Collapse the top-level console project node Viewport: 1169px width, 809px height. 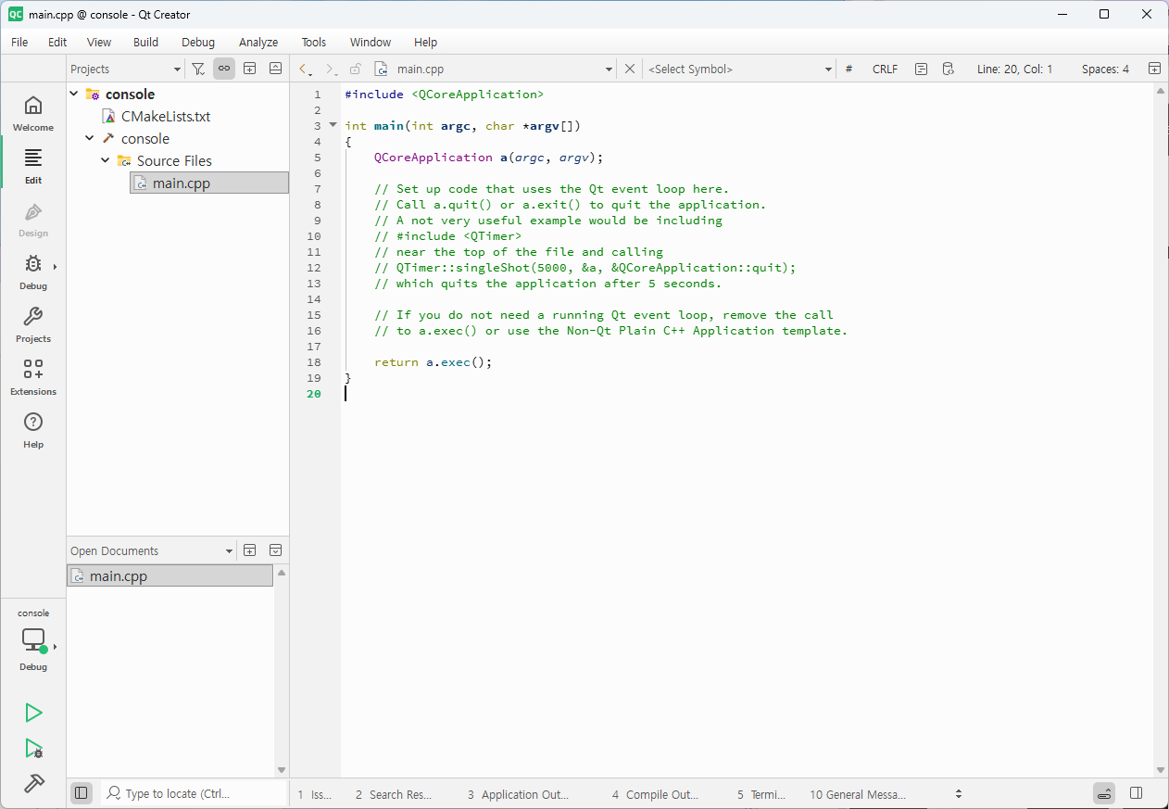(x=74, y=94)
